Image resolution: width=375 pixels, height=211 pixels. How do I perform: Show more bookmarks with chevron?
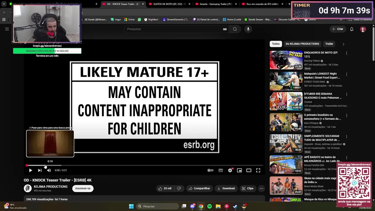[341, 20]
